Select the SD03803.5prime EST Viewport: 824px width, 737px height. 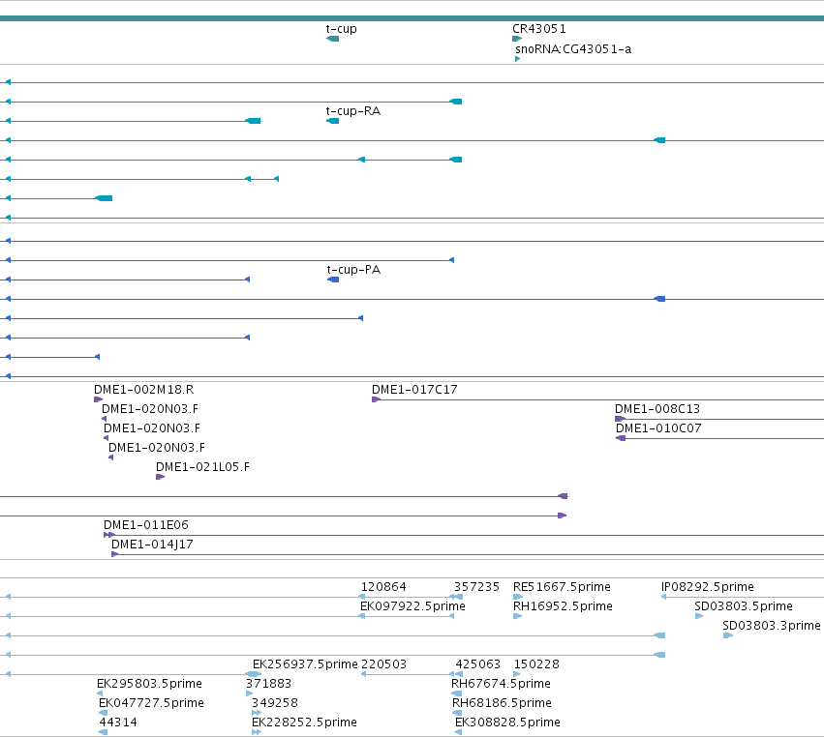[744, 606]
